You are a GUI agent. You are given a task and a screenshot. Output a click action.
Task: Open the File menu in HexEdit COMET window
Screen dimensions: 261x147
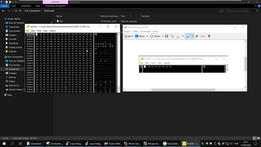pyautogui.click(x=27, y=31)
